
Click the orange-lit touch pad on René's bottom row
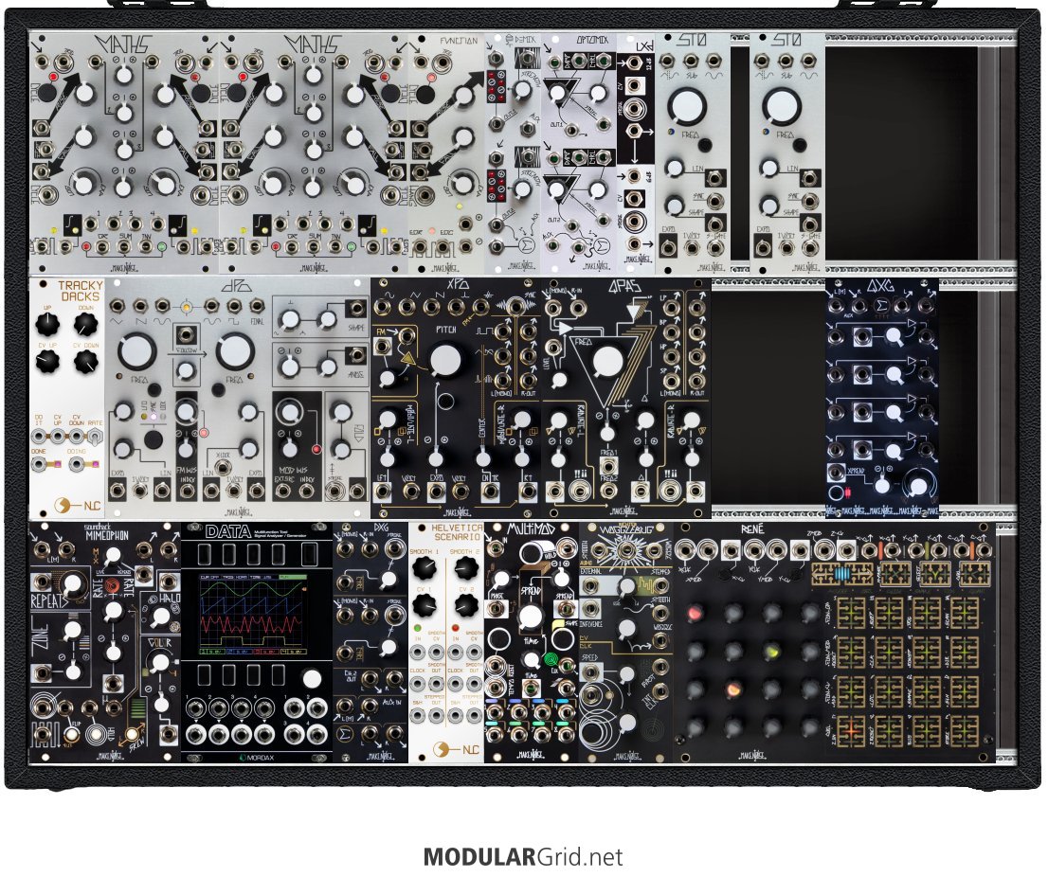click(850, 730)
